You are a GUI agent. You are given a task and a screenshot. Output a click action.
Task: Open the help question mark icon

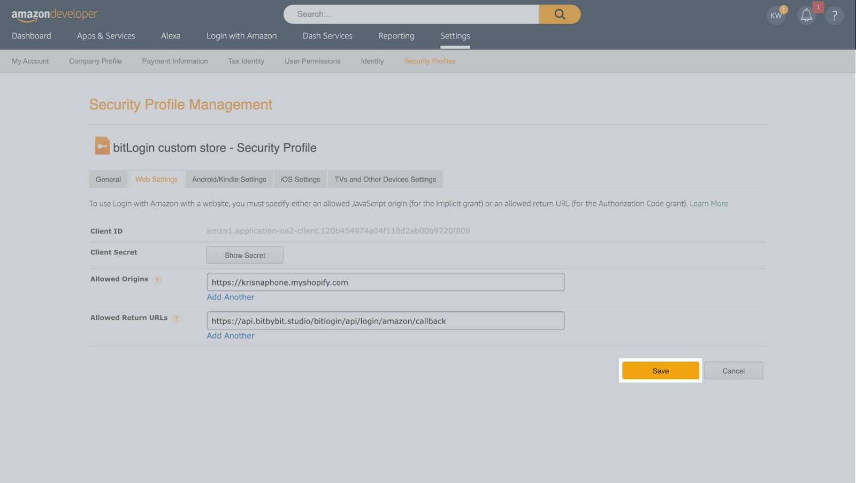(835, 15)
